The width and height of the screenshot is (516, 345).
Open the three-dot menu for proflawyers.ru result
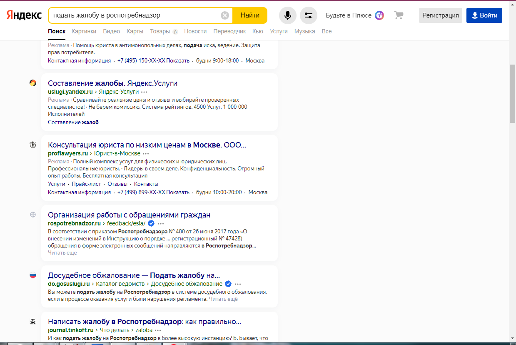click(146, 153)
